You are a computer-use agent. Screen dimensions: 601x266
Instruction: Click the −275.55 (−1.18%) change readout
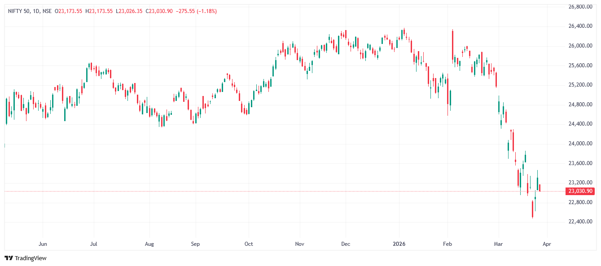pyautogui.click(x=196, y=11)
